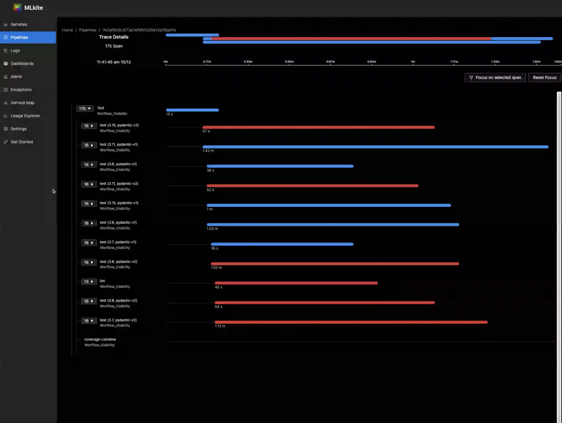Click the Logs lines icon
This screenshot has width=562, height=423.
click(6, 50)
